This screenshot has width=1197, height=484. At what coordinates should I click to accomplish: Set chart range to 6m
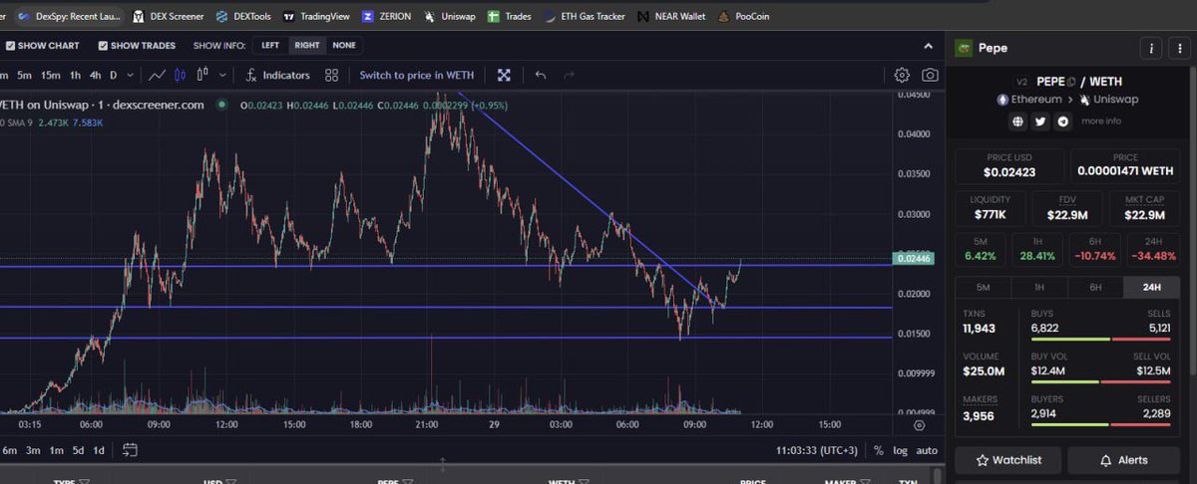point(10,450)
